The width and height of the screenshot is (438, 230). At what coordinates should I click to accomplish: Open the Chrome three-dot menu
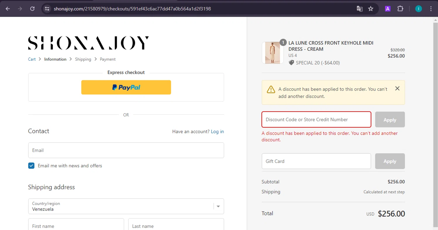[431, 9]
